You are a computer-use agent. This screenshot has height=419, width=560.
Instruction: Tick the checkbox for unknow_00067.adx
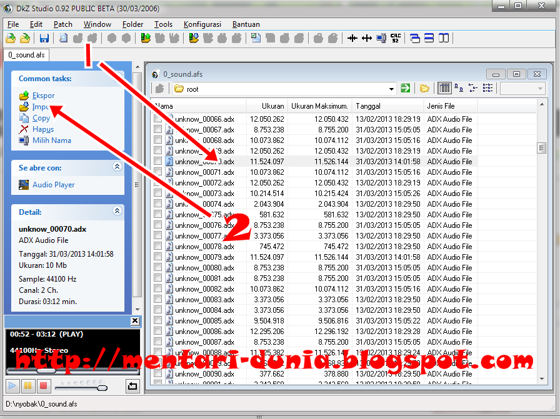157,129
